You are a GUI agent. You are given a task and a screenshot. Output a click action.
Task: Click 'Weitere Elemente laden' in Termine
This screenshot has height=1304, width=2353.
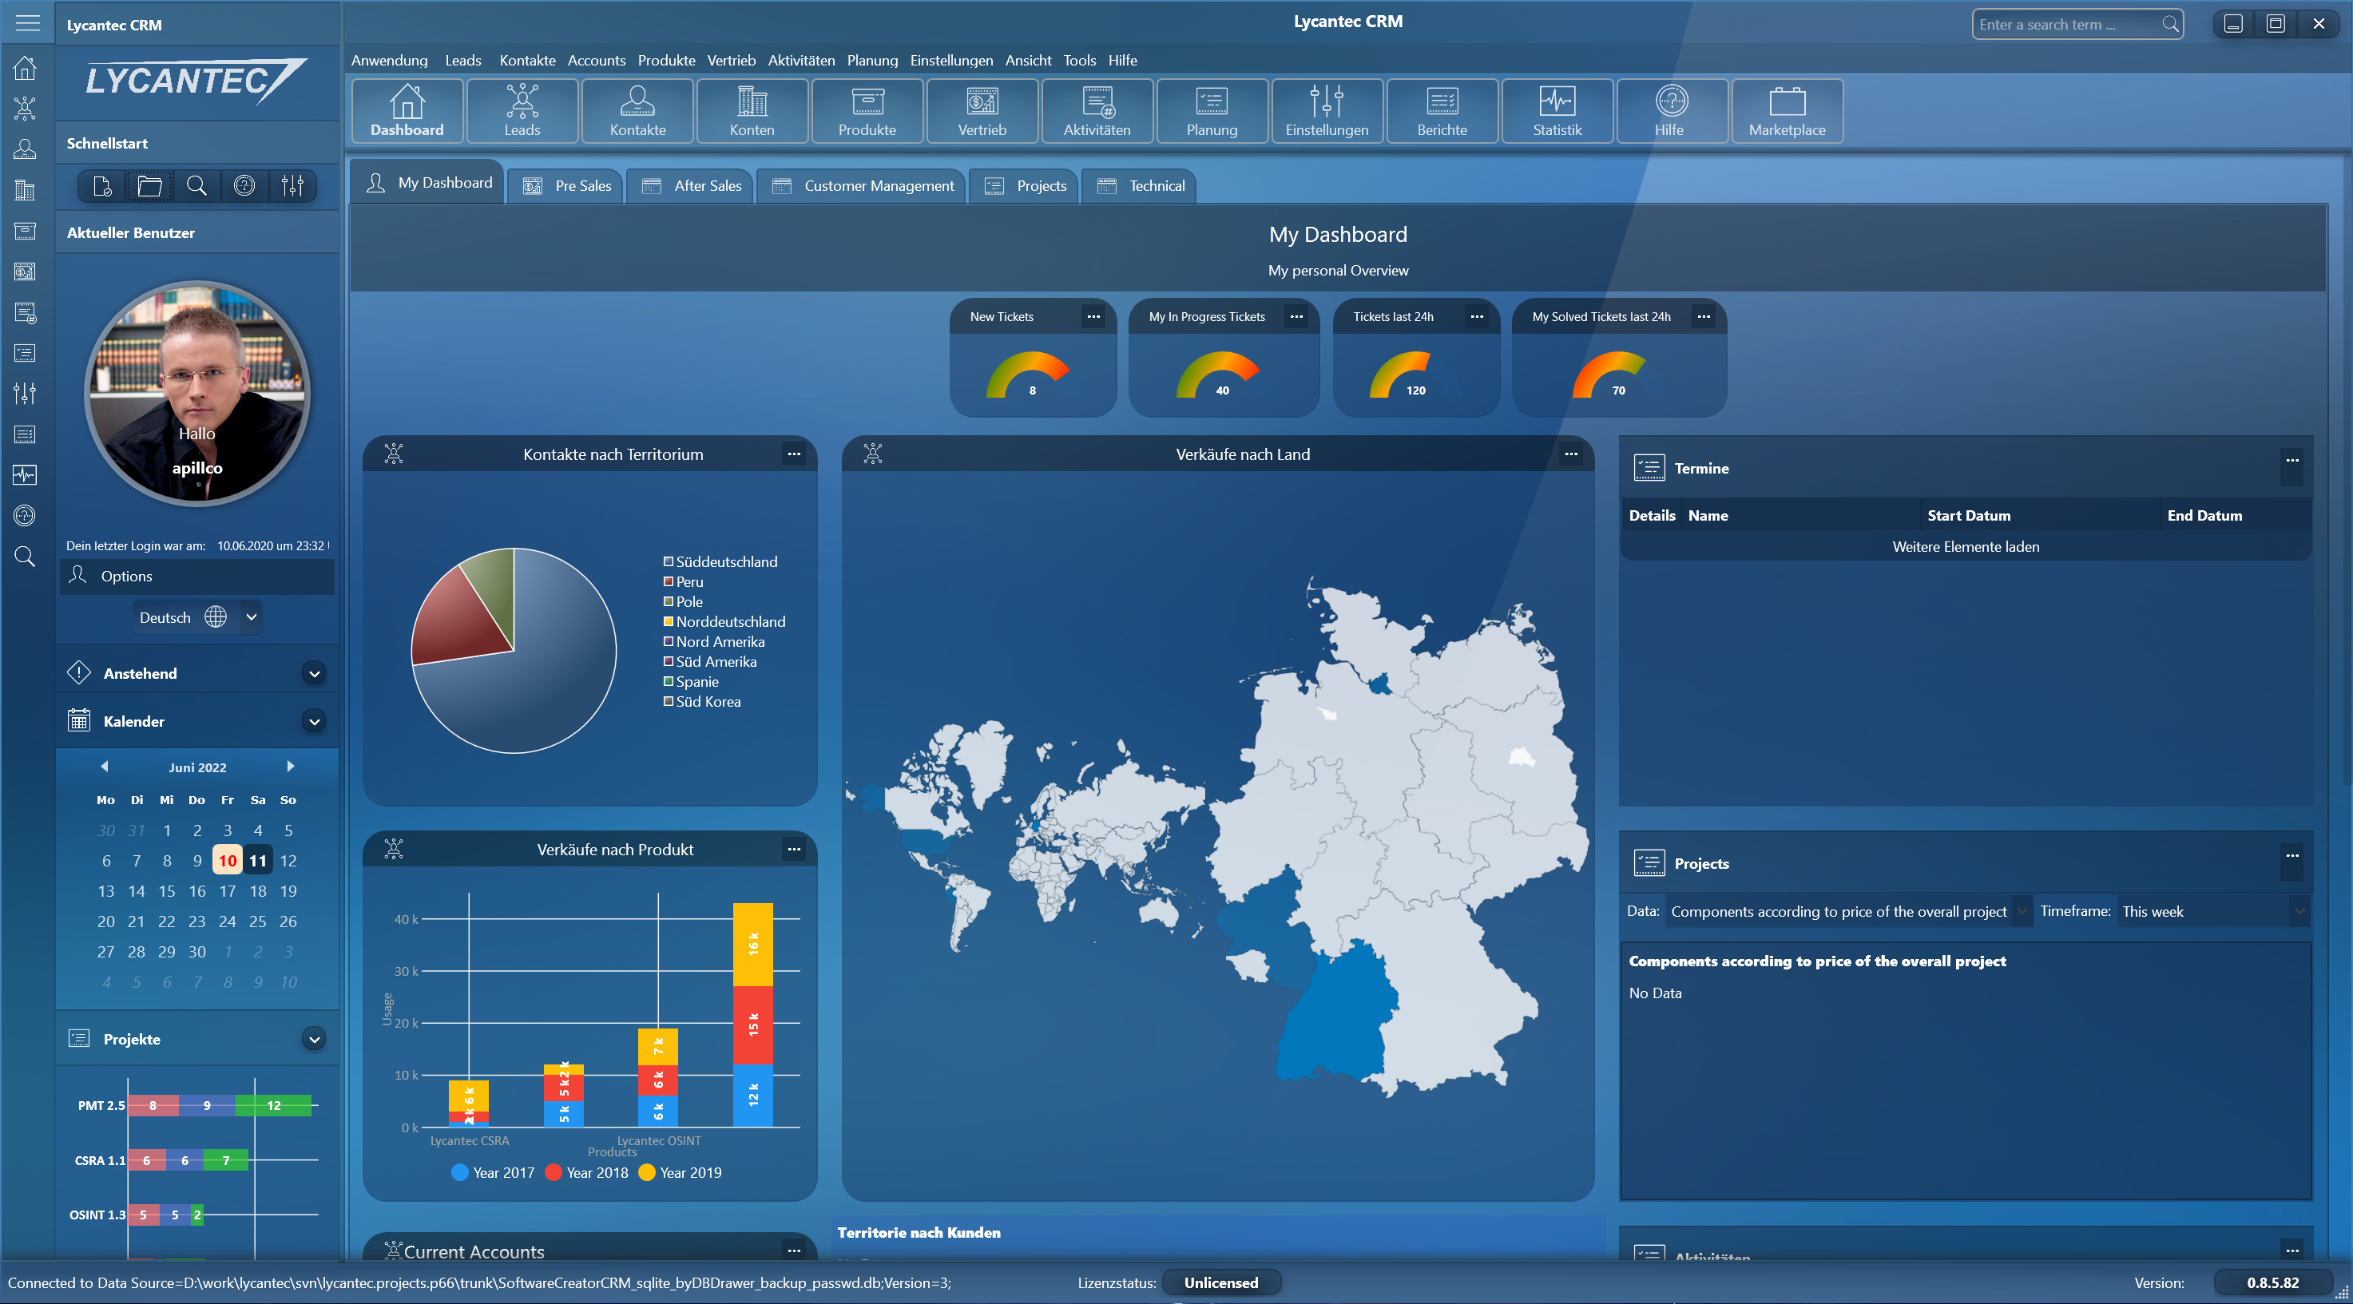1965,546
